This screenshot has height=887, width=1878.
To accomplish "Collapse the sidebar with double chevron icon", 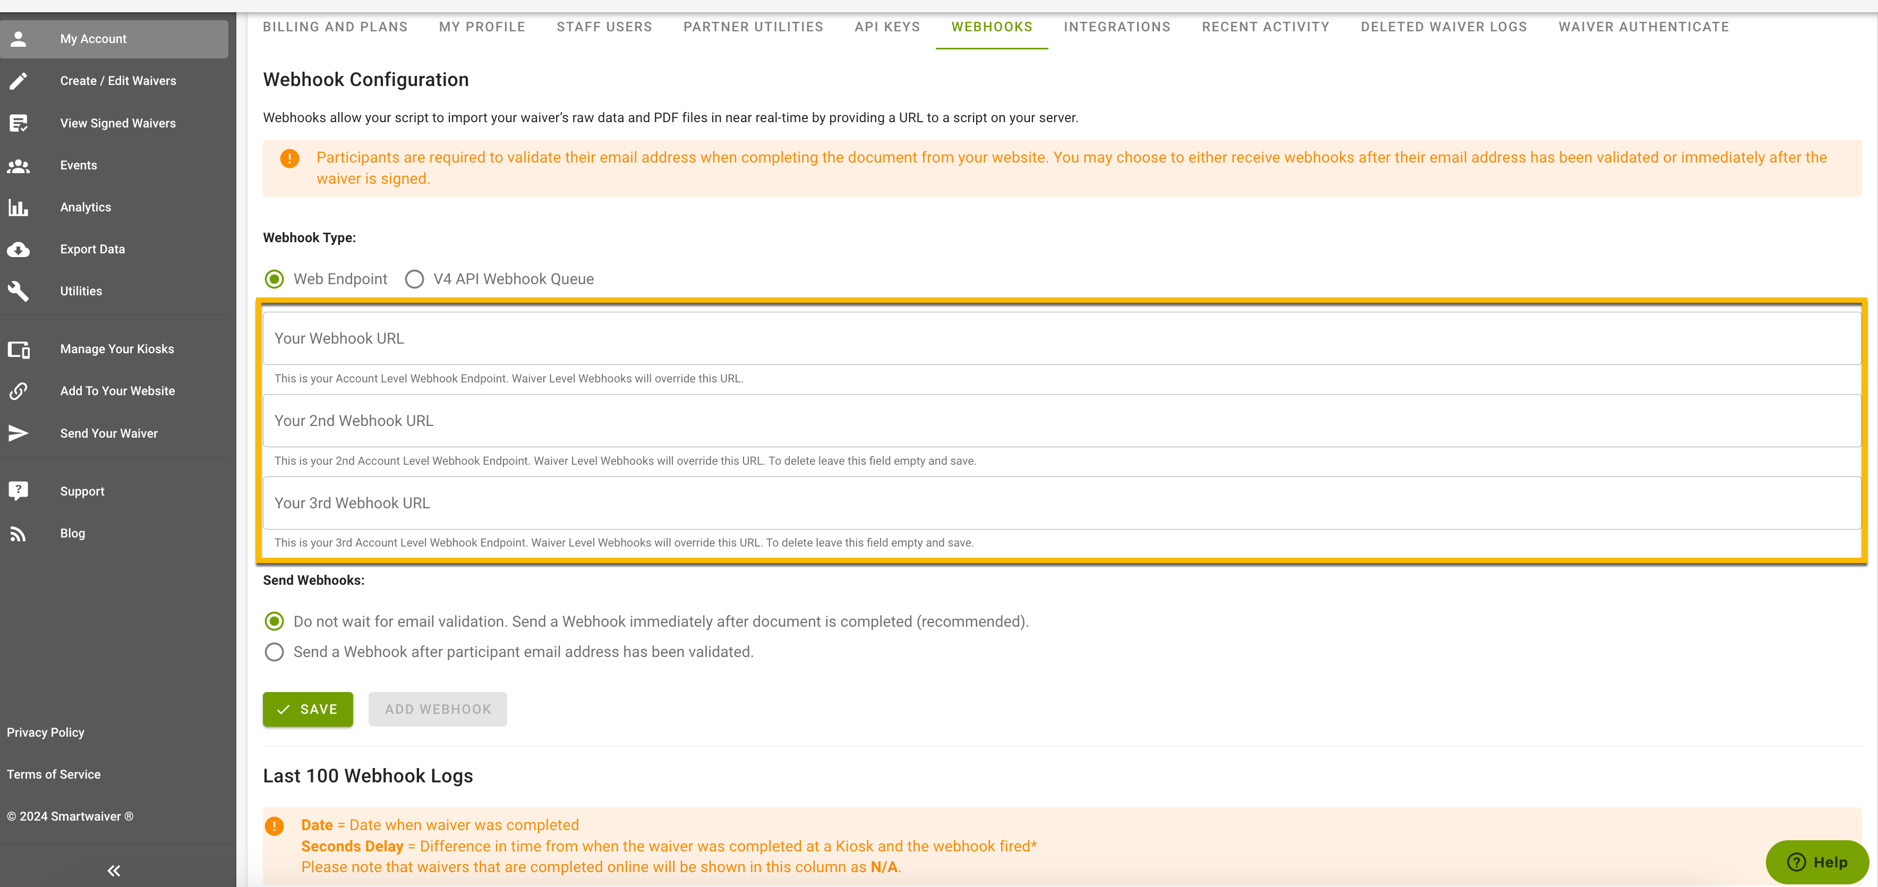I will coord(114,870).
